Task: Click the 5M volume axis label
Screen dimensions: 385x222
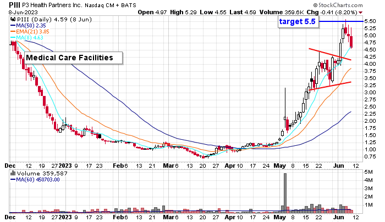Action: tap(369, 172)
